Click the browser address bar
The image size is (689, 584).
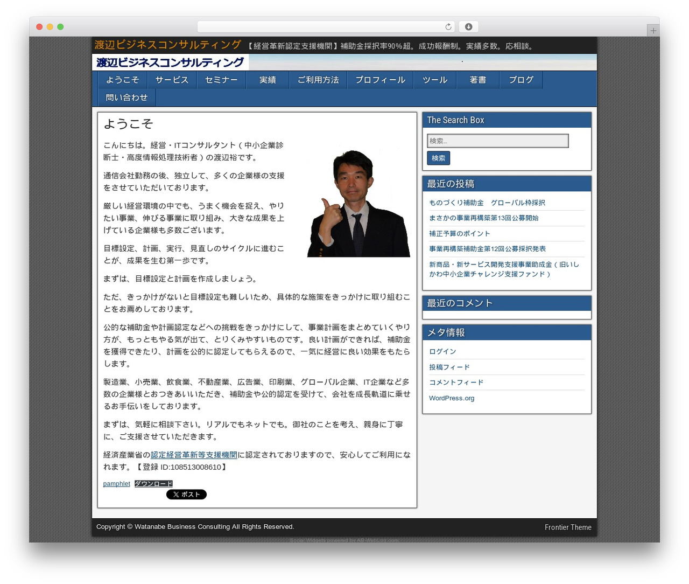[x=326, y=27]
